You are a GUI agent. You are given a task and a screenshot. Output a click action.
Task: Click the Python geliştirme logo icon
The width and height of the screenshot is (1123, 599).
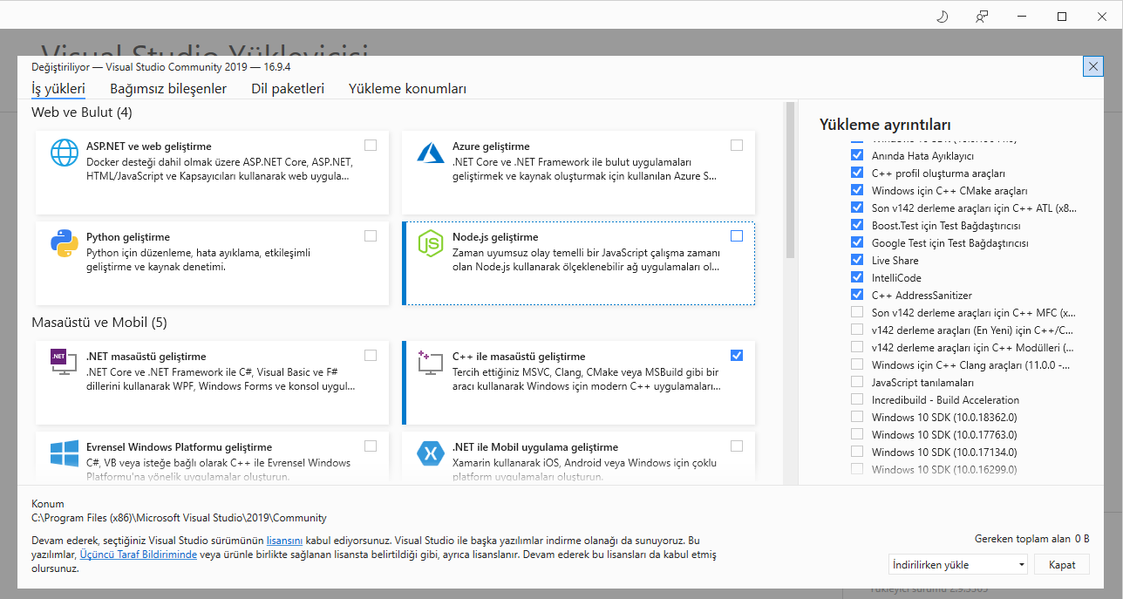(65, 243)
